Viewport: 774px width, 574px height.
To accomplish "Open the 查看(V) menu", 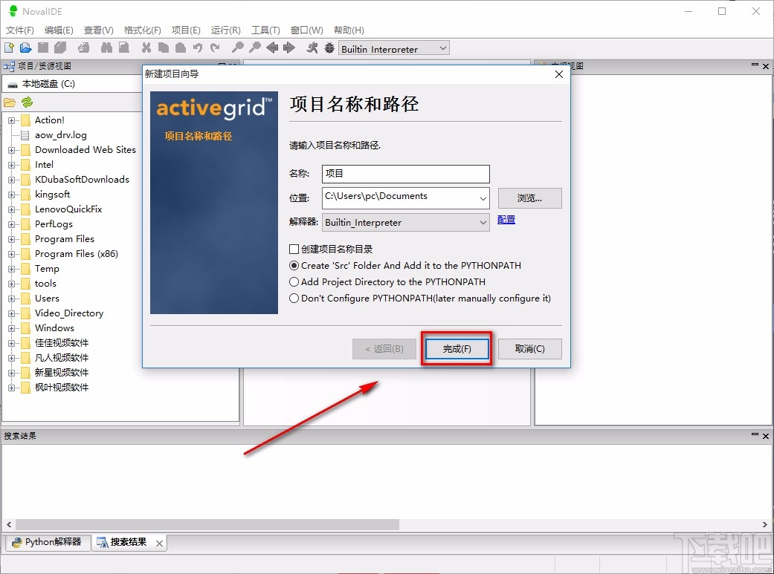I will [x=99, y=30].
